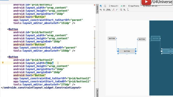This screenshot has width=173, height=97.
Task: Click app:layout_constraintEnd_toEndOf="parent" line
Action: click(x=45, y=48)
